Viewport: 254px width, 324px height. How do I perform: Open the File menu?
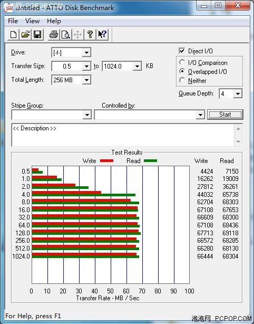click(x=13, y=21)
